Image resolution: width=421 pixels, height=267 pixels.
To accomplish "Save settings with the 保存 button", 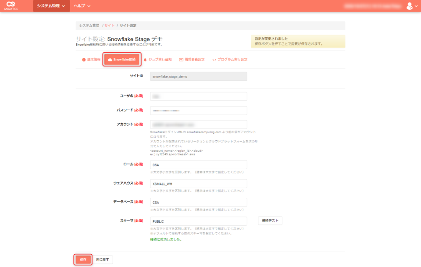I will pos(83,259).
